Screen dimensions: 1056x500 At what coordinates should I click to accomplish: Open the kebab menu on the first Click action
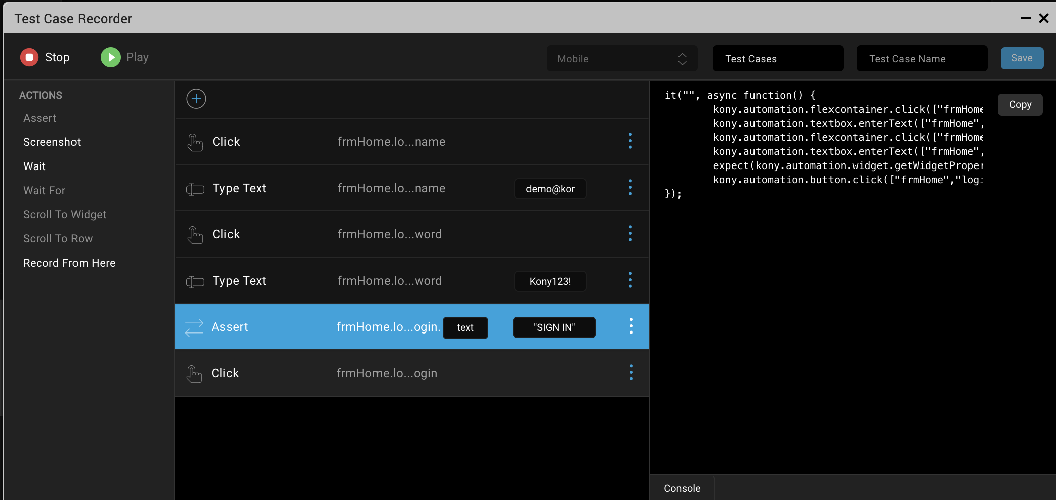pyautogui.click(x=630, y=141)
